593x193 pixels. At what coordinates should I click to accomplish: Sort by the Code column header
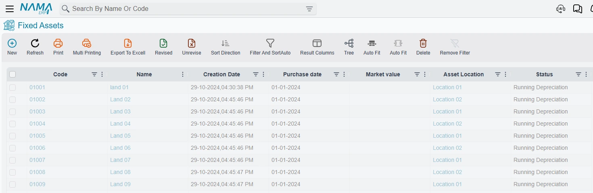60,74
